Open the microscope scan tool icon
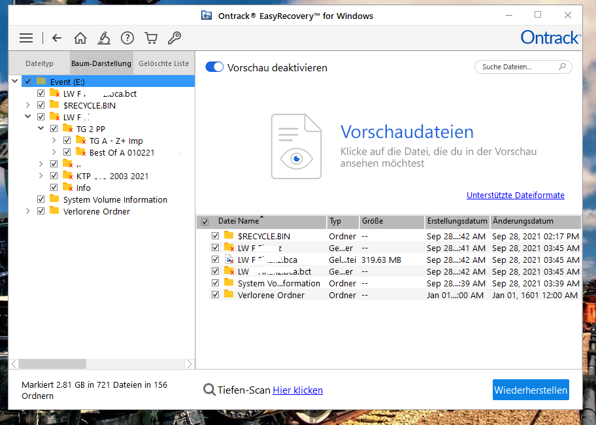The width and height of the screenshot is (596, 425). point(104,38)
